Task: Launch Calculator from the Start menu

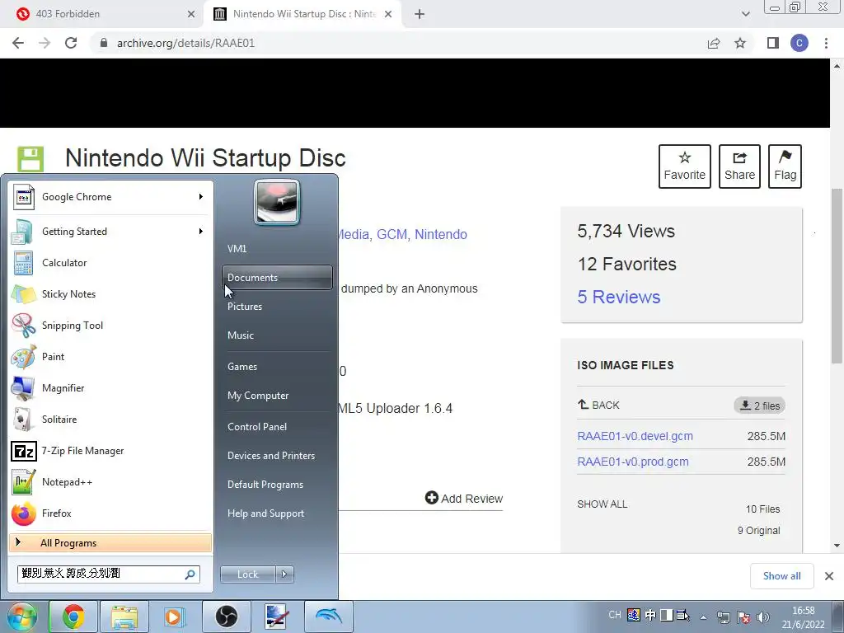Action: pos(110,263)
